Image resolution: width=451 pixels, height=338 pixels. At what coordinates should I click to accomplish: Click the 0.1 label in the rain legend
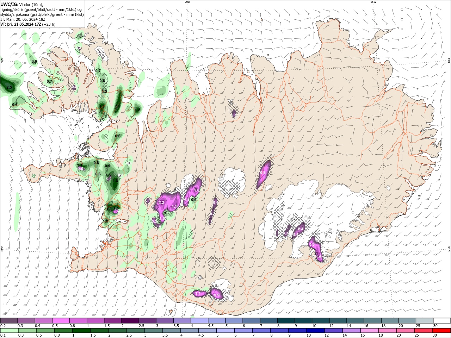(x=3, y=336)
